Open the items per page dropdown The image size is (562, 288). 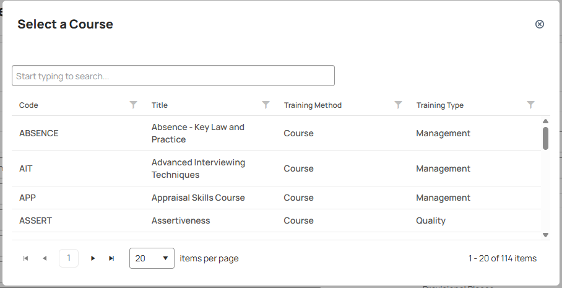[x=152, y=258]
